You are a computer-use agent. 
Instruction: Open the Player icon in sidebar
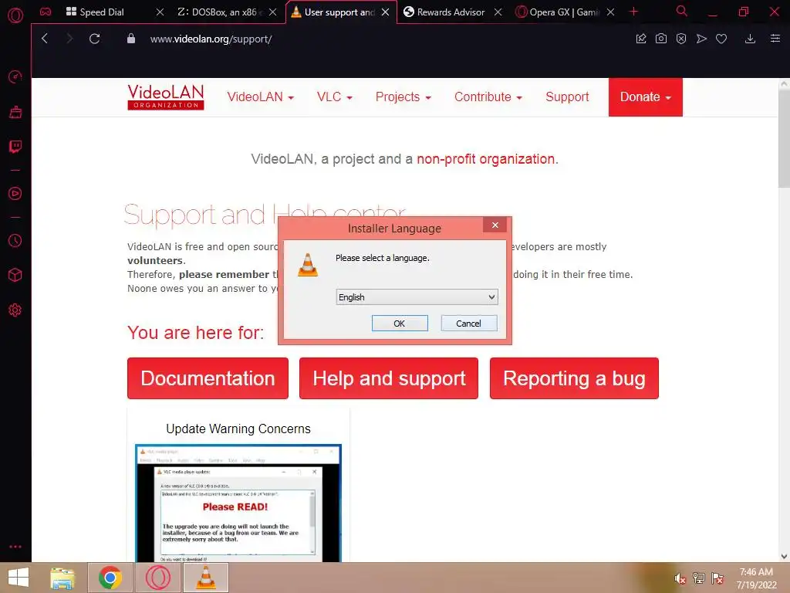[15, 194]
